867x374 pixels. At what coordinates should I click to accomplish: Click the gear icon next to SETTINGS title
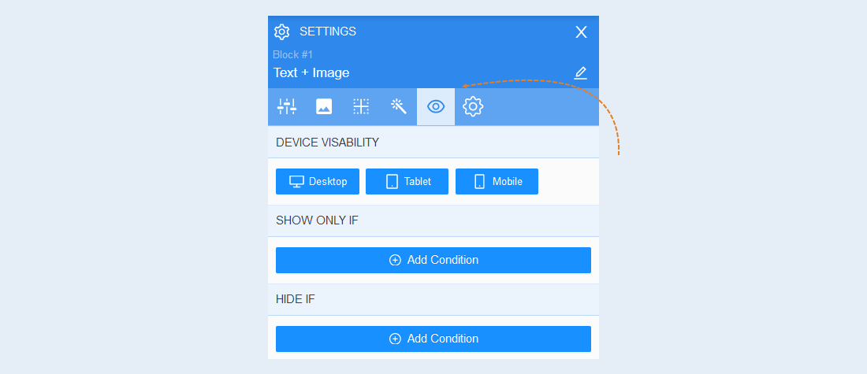tap(282, 31)
